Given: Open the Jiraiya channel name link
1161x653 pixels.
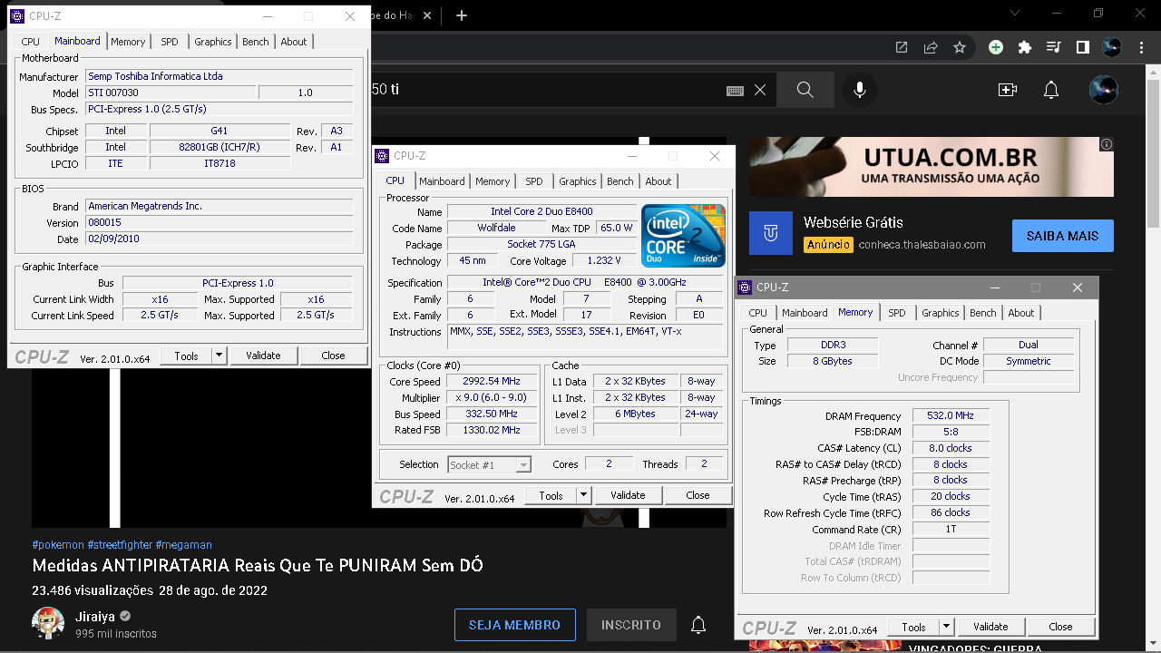Looking at the screenshot, I should [x=95, y=617].
